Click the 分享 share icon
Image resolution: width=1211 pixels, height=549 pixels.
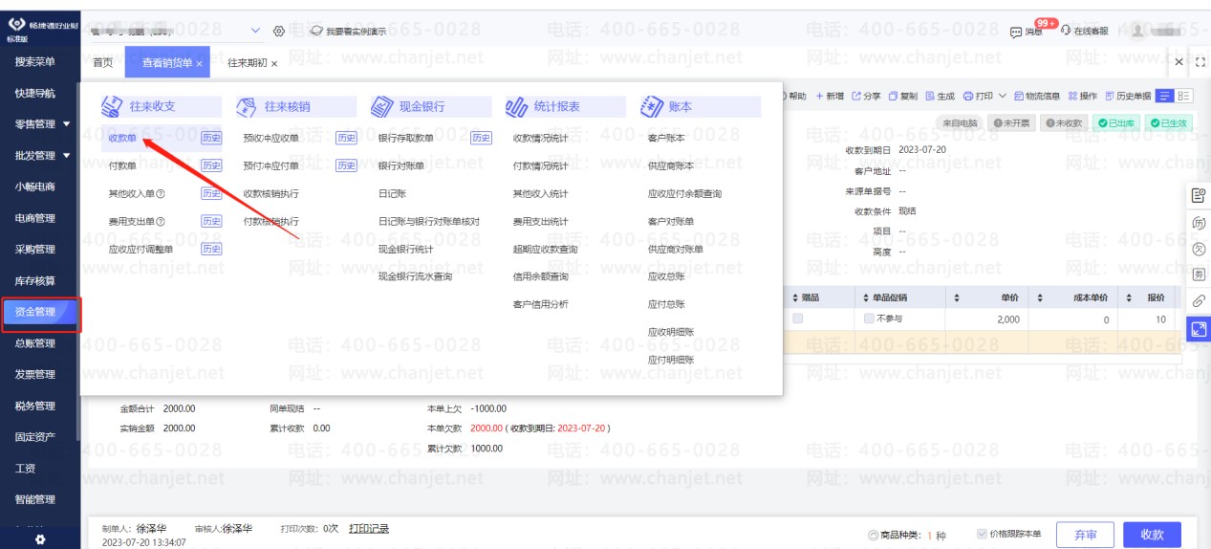[x=856, y=96]
